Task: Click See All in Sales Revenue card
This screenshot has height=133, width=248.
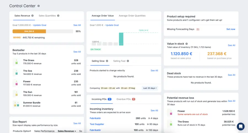Action: pyautogui.click(x=77, y=25)
